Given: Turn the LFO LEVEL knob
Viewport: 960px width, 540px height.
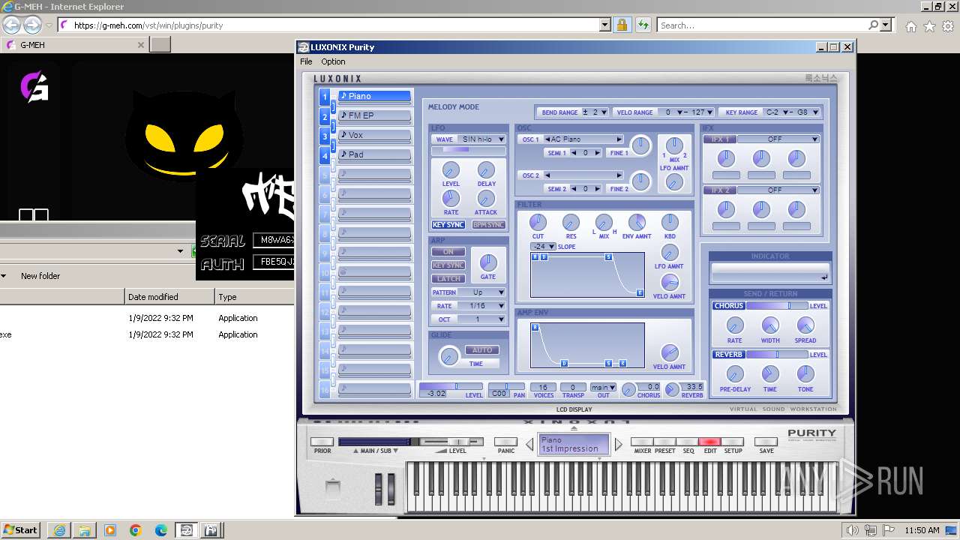Looking at the screenshot, I should coord(451,170).
